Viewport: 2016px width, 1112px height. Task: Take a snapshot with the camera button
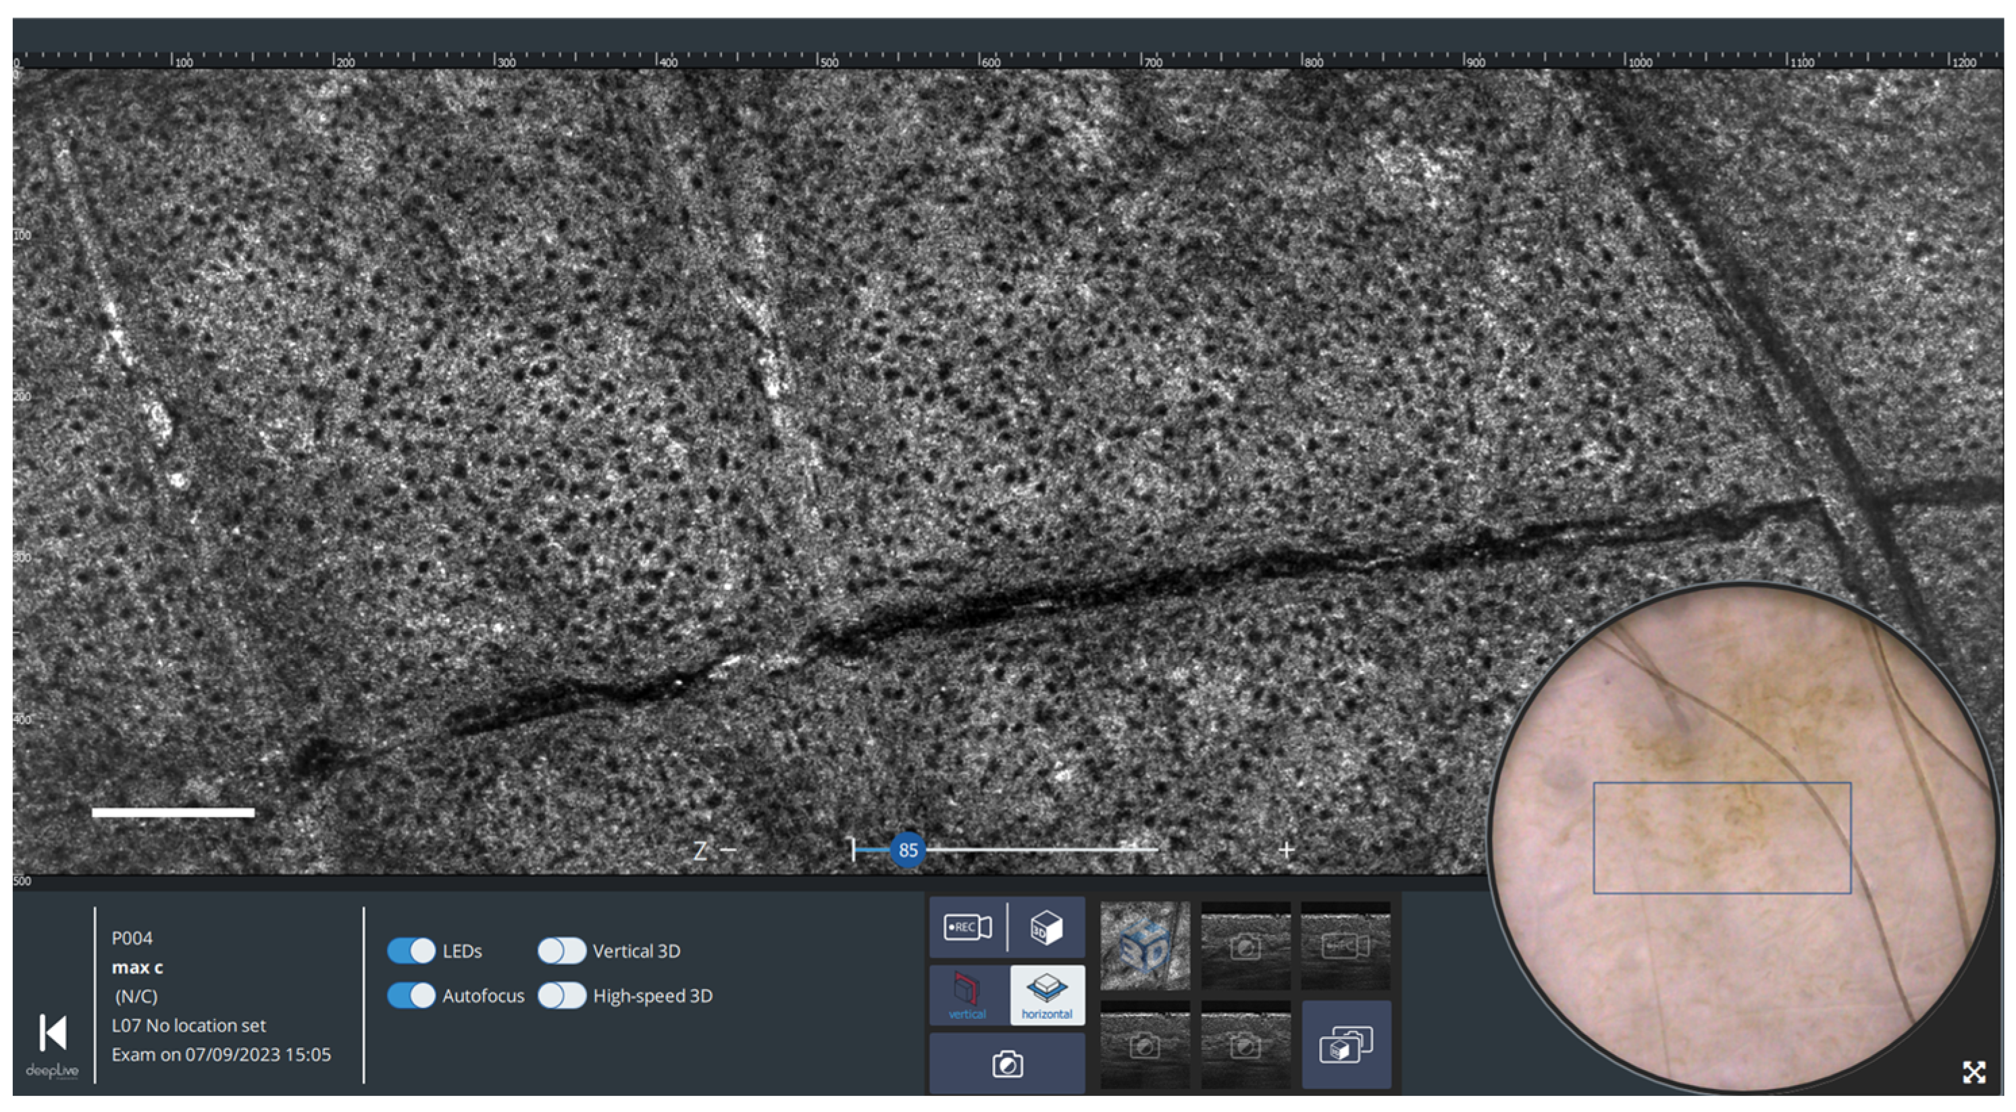1006,1064
